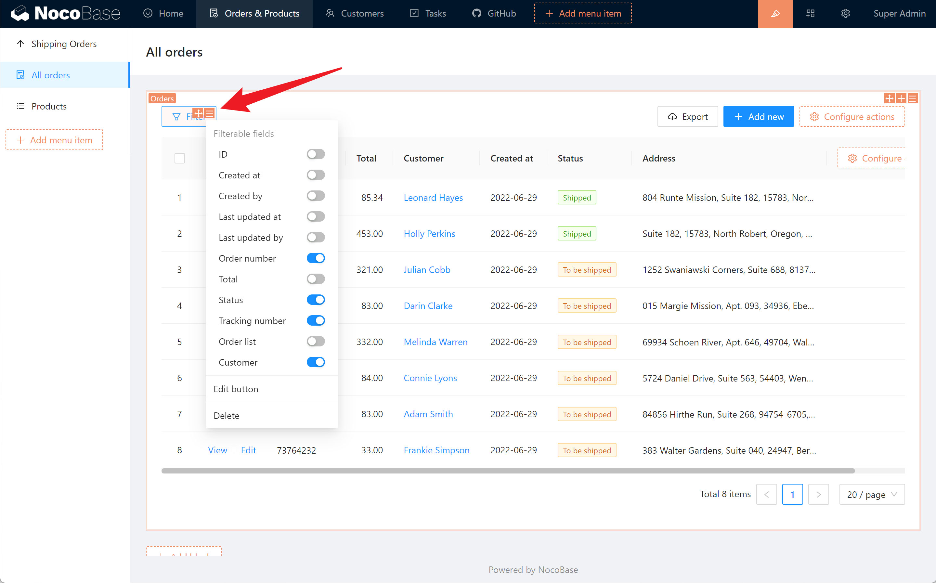Viewport: 936px width, 583px height.
Task: Open the 20 / page size dropdown
Action: coord(872,494)
